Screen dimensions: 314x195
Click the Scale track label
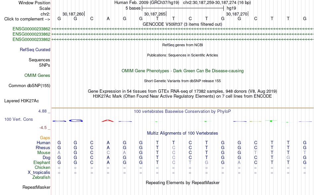45,8
